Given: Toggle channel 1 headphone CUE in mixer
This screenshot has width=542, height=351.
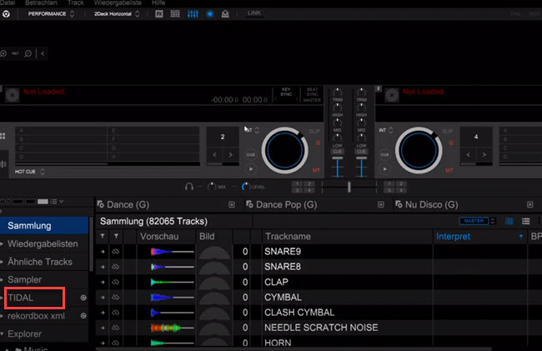Looking at the screenshot, I should click(338, 152).
